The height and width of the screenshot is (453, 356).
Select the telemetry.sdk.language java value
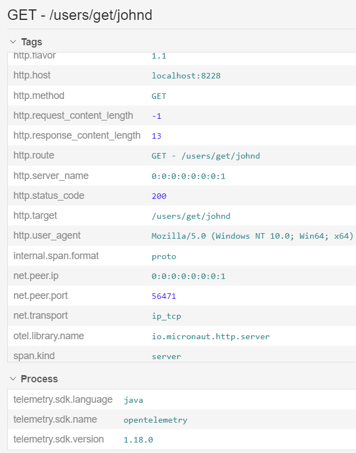134,399
